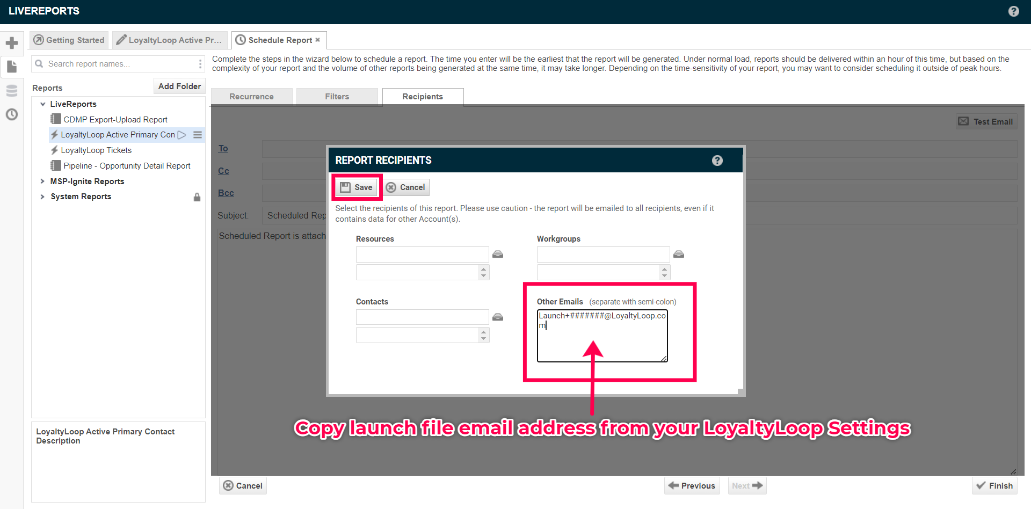Select Pipeline - Opportunity Detail Report
This screenshot has width=1031, height=509.
click(x=127, y=166)
